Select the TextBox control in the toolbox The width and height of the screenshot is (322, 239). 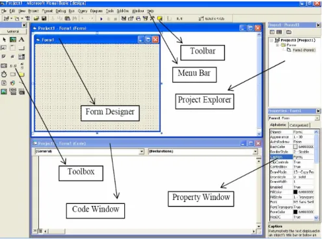coord(4,48)
